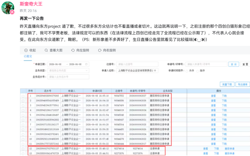Image resolution: width=250 pixels, height=156 pixels.
Task: Click registration number 92274014 in row 12
Action: pos(119,148)
